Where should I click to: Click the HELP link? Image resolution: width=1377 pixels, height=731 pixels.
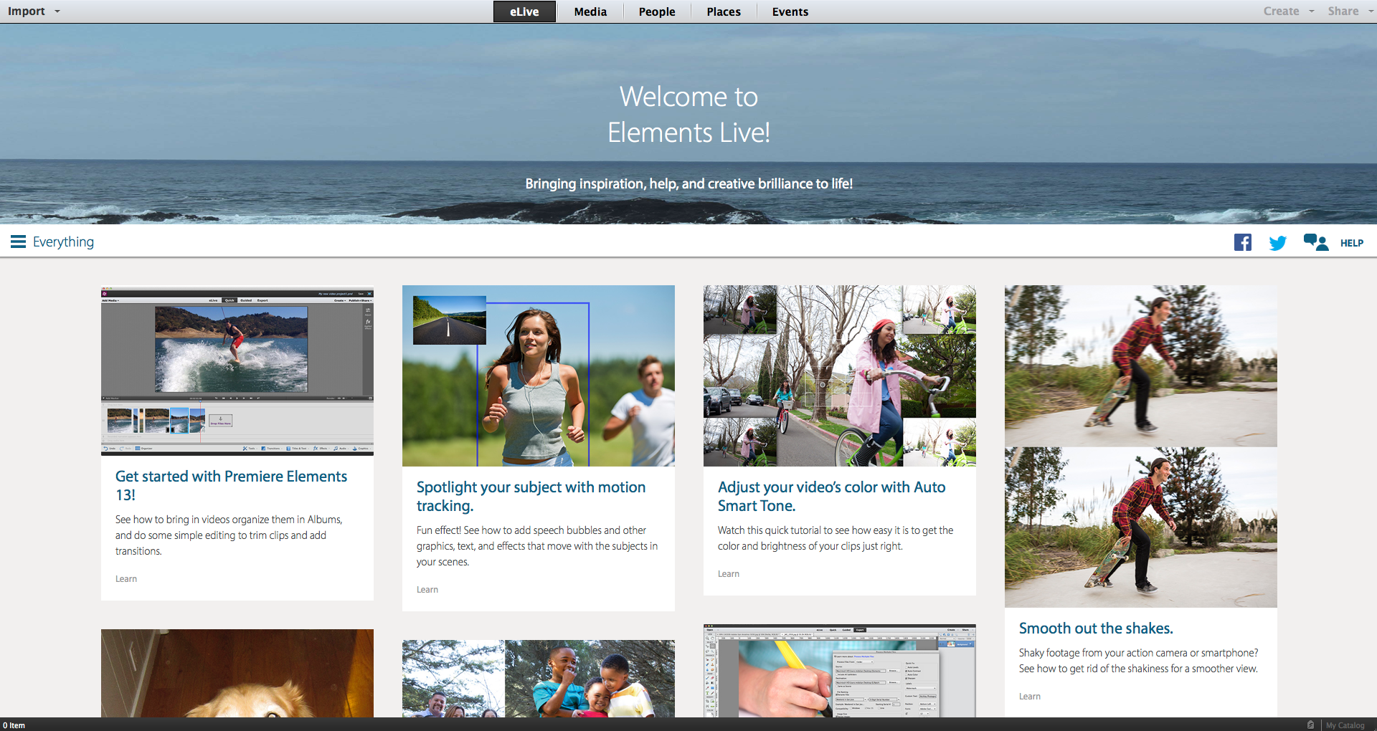[x=1352, y=243]
